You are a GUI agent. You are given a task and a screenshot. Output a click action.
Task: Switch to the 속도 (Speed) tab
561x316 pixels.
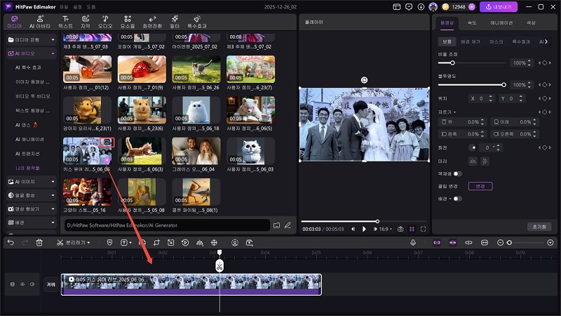[472, 22]
